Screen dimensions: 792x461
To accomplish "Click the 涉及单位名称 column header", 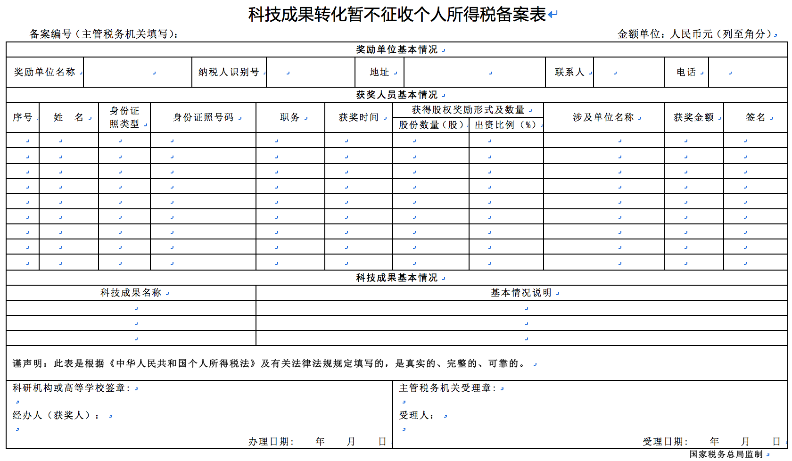I will pos(604,117).
